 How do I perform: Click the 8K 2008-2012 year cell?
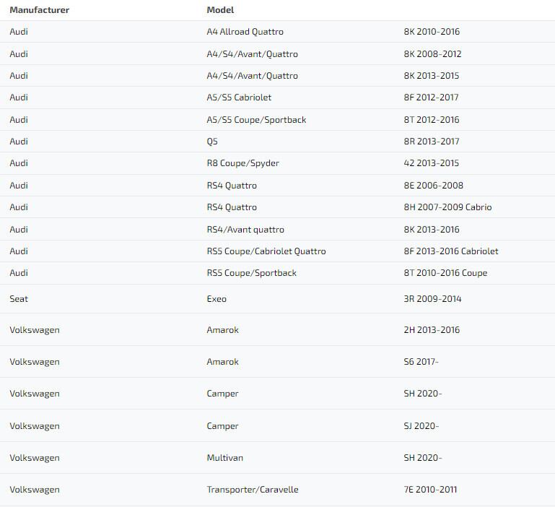tap(432, 54)
